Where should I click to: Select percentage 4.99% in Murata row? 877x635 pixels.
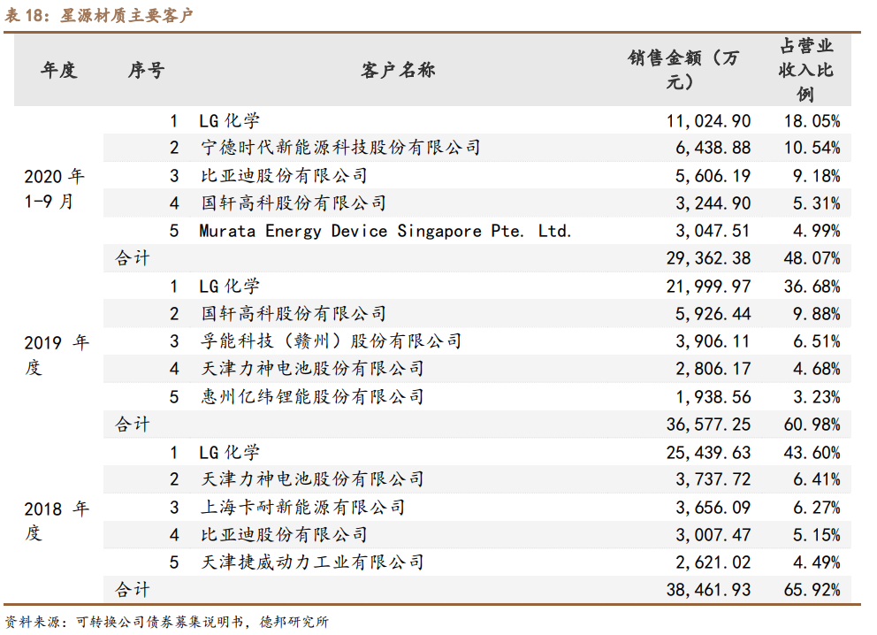[x=816, y=231]
